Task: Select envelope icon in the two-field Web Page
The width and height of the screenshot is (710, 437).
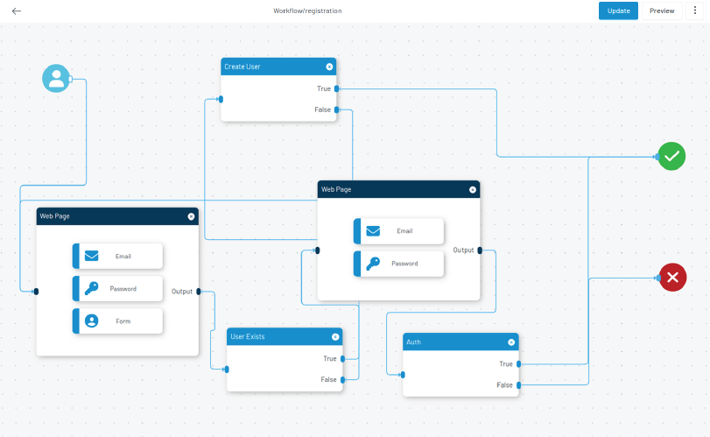Action: (373, 231)
